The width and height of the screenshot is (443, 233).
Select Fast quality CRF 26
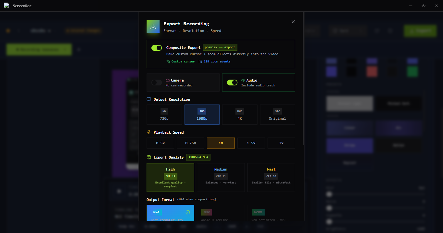pyautogui.click(x=271, y=177)
